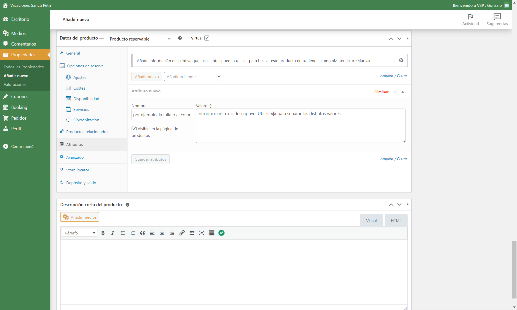Click the Añadir nuevo attribute button

(x=147, y=77)
